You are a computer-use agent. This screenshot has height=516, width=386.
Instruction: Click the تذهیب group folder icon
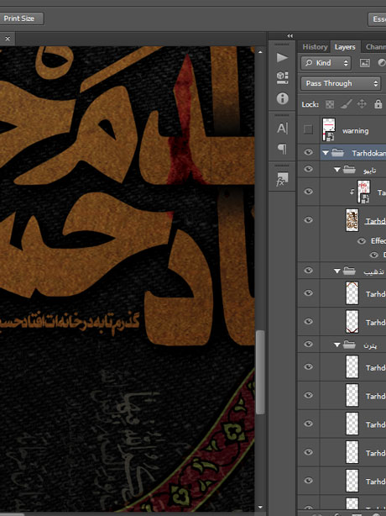tap(349, 271)
